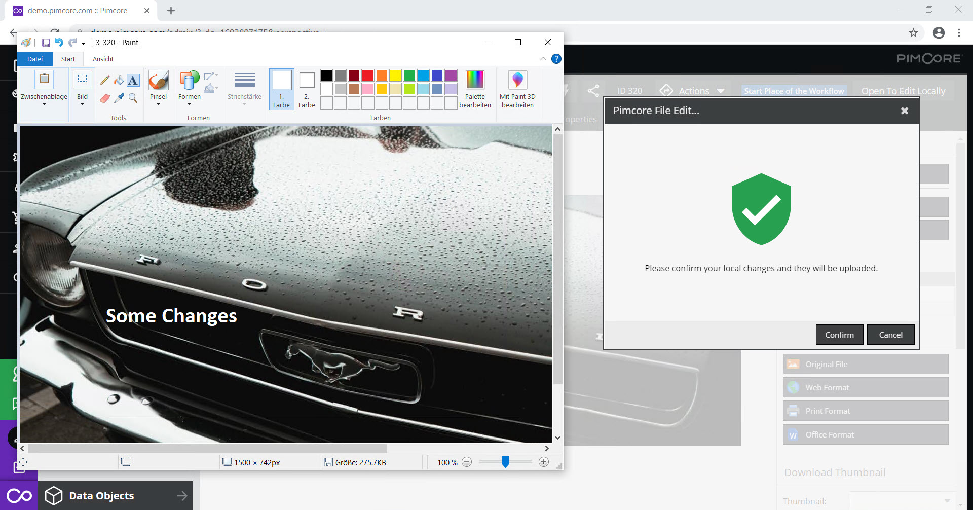
Task: Select 1. Farbe foreground color box
Action: tap(281, 89)
